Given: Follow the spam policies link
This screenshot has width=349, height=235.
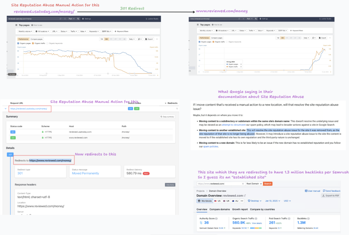Looking at the screenshot, I should (x=211, y=146).
